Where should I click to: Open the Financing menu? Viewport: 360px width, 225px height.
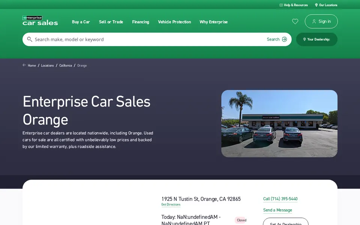[x=141, y=22]
